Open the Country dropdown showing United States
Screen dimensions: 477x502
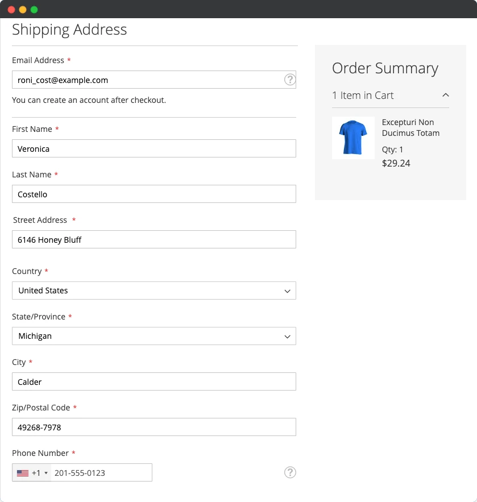click(x=154, y=291)
